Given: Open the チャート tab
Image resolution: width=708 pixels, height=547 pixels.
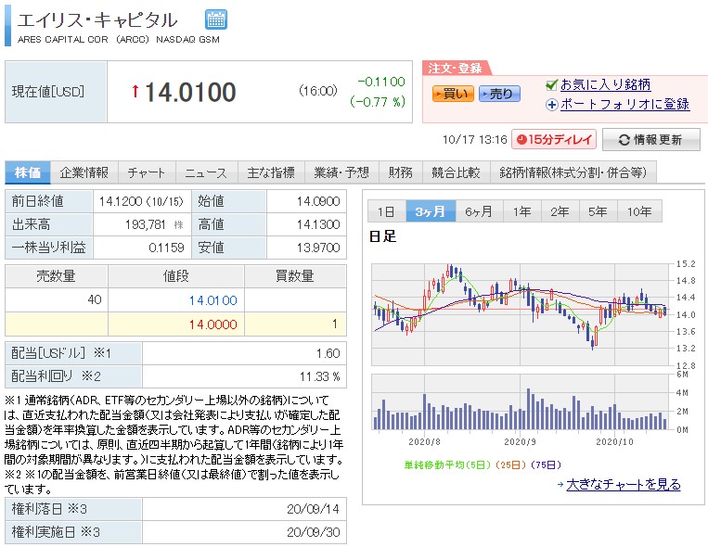Looking at the screenshot, I should tap(147, 172).
